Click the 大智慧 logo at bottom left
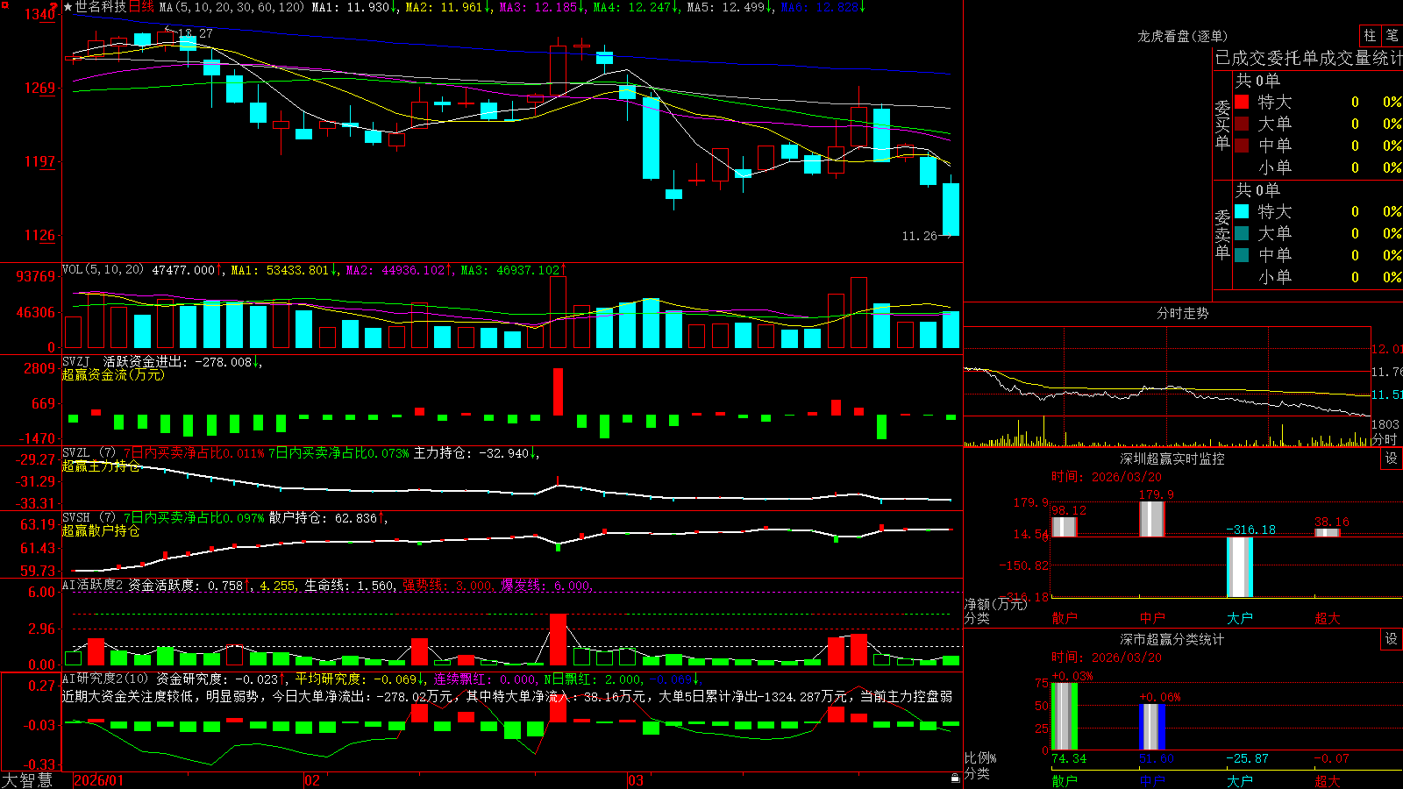Viewport: 1403px width, 789px height. (27, 779)
